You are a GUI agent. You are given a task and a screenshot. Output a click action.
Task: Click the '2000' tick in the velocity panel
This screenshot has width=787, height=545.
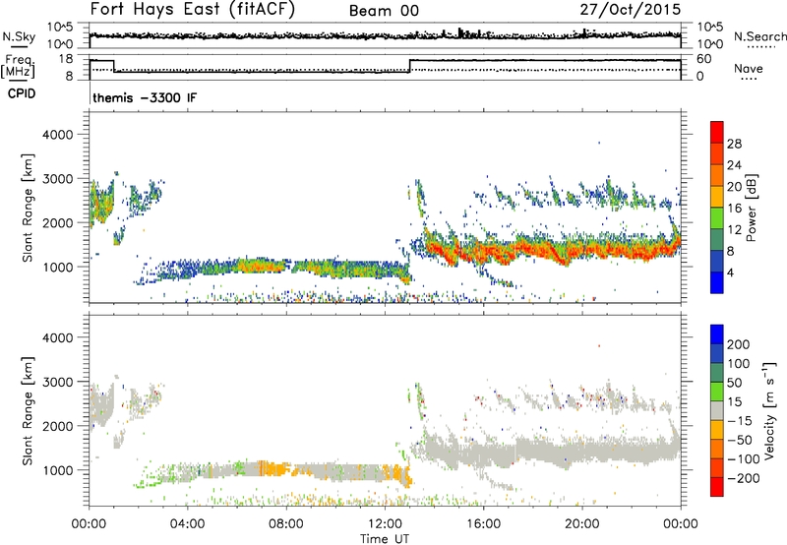(x=57, y=426)
